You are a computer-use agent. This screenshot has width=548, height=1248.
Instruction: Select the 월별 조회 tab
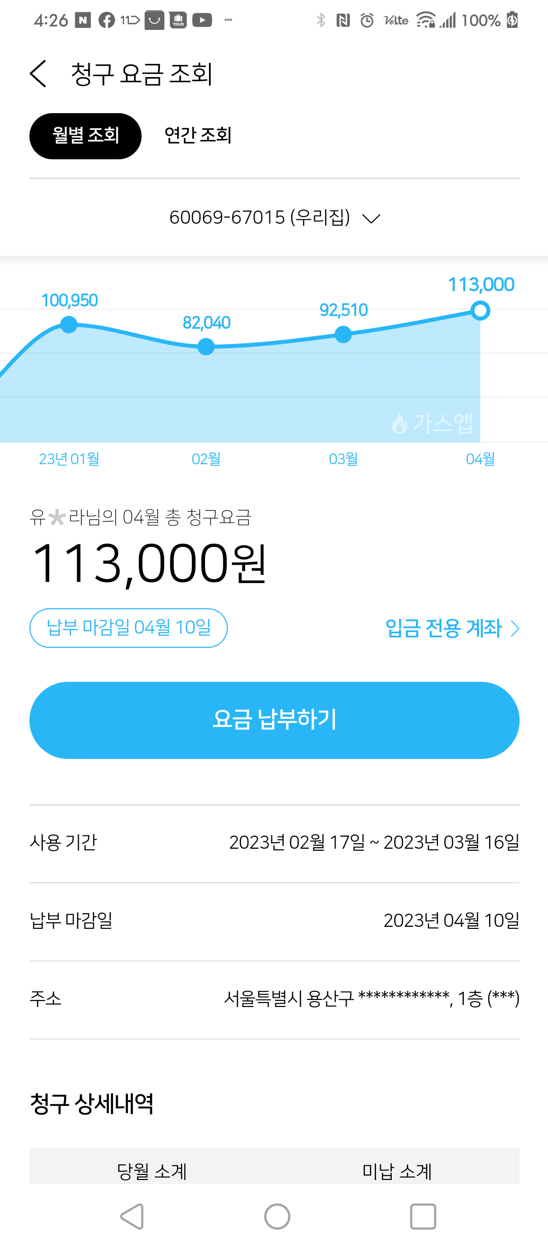pyautogui.click(x=85, y=136)
